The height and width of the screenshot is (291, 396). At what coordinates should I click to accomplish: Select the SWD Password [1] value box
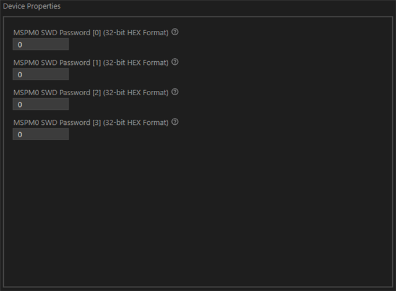click(x=41, y=74)
